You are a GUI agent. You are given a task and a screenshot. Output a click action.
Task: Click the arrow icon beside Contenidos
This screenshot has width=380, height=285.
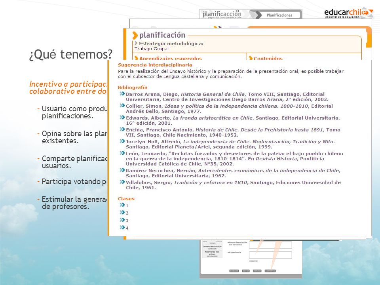pos(251,58)
